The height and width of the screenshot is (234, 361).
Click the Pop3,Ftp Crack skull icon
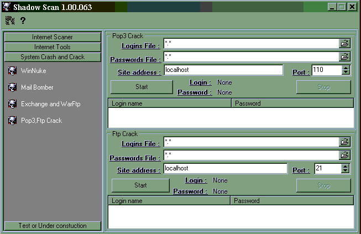[12, 121]
